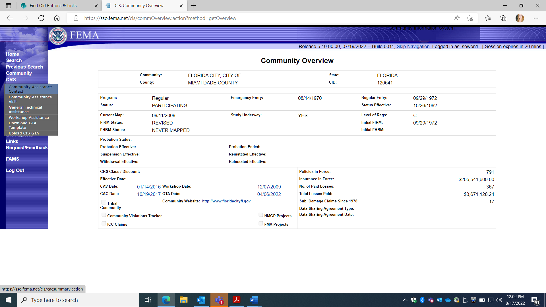The image size is (546, 307).
Task: Open Adobe Acrobat from taskbar
Action: [x=237, y=300]
